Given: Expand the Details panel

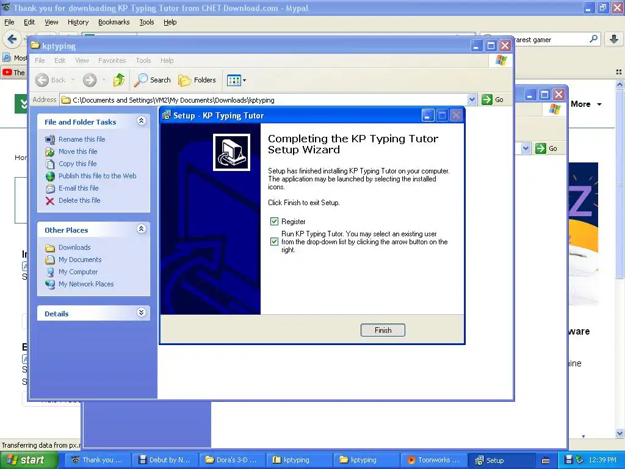Looking at the screenshot, I should [142, 312].
